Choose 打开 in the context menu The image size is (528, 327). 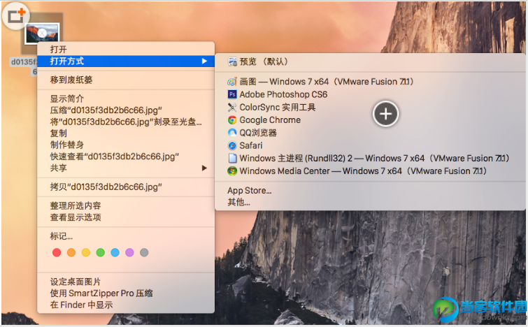[126, 50]
